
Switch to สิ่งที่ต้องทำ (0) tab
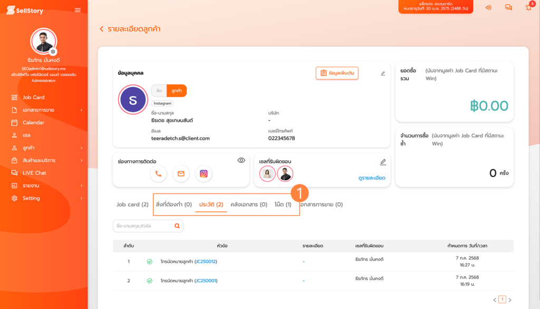tap(174, 205)
